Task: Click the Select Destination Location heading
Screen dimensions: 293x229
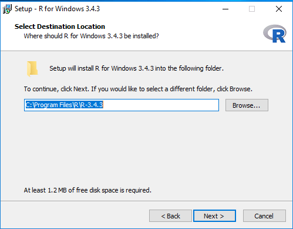Action: click(x=60, y=26)
